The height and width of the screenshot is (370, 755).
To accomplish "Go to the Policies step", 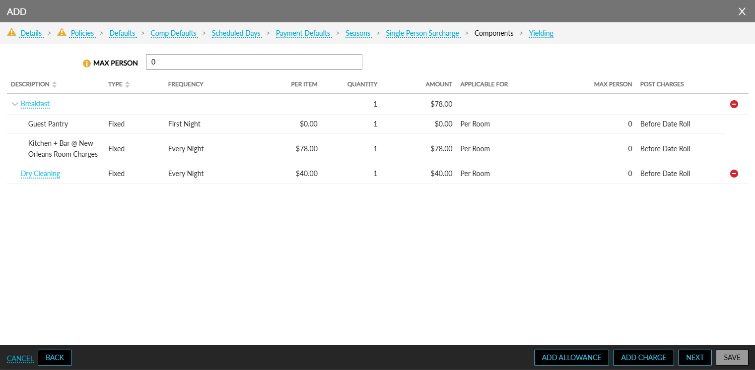I will coord(82,33).
